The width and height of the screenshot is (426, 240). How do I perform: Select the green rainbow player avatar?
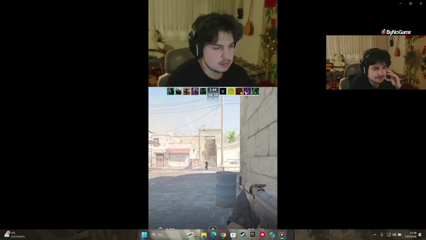click(231, 91)
